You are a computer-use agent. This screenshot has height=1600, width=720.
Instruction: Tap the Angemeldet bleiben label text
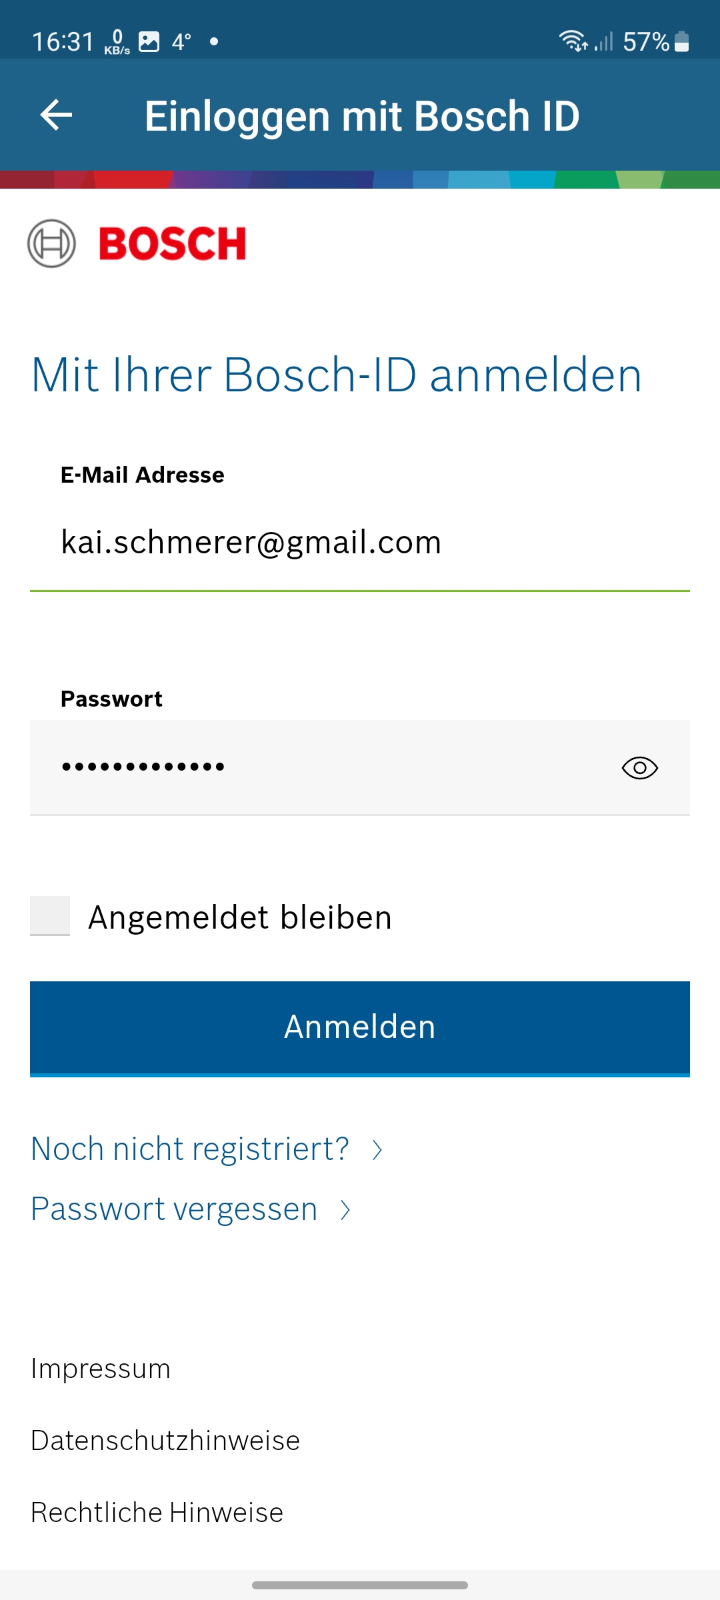(240, 917)
